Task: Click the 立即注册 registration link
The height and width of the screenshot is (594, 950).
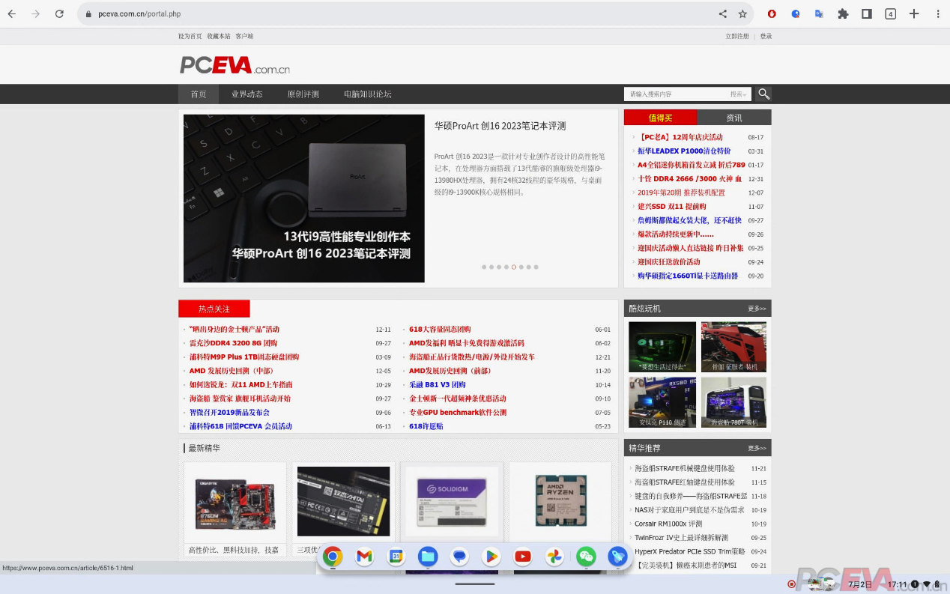Action: point(736,35)
